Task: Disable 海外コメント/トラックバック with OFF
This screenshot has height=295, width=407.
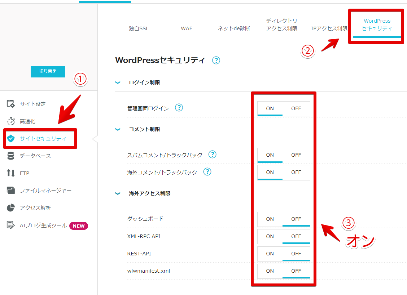Action: pos(296,173)
